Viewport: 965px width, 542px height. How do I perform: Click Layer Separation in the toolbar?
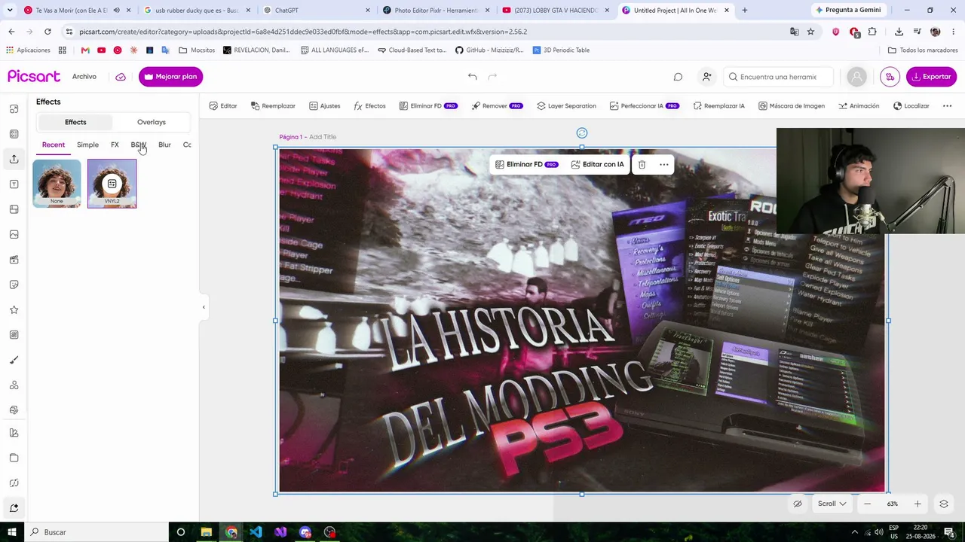coord(566,106)
